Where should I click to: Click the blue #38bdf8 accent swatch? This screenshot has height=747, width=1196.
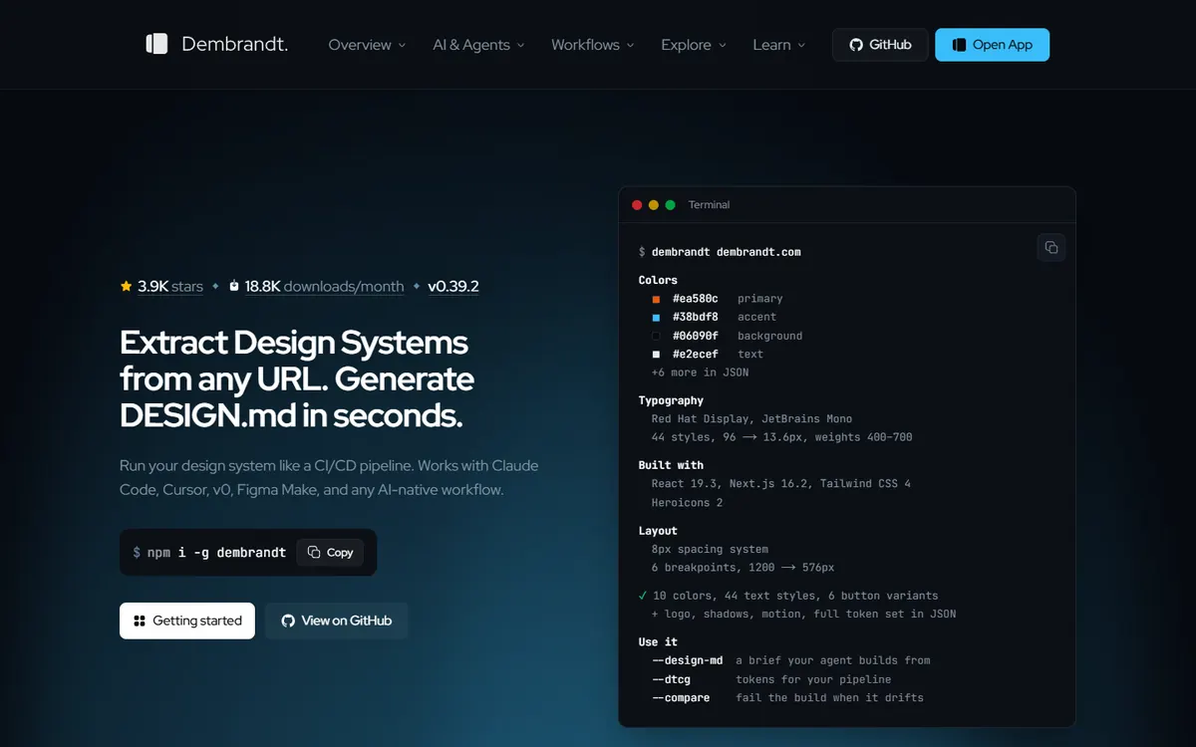tap(656, 318)
